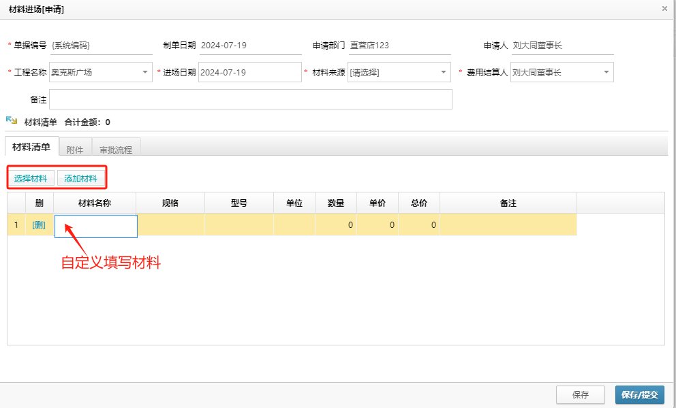Viewport: 676px width, 408px height.
Task: Click the 数量 cell in row 1
Action: pos(336,224)
